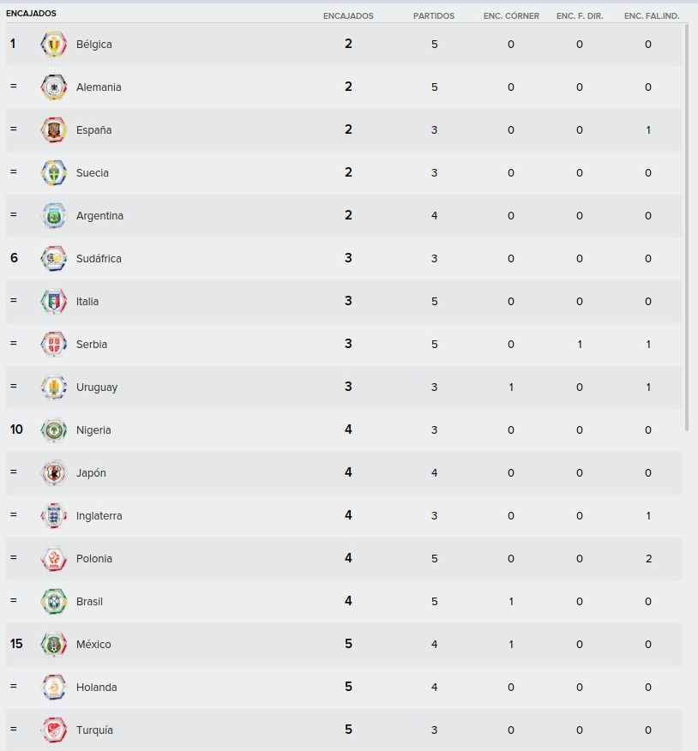
Task: Click the Alemania team badge
Action: (x=53, y=87)
